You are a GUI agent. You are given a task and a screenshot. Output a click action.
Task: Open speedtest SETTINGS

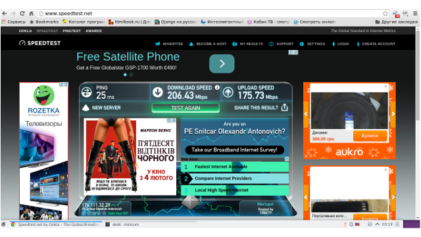312,44
